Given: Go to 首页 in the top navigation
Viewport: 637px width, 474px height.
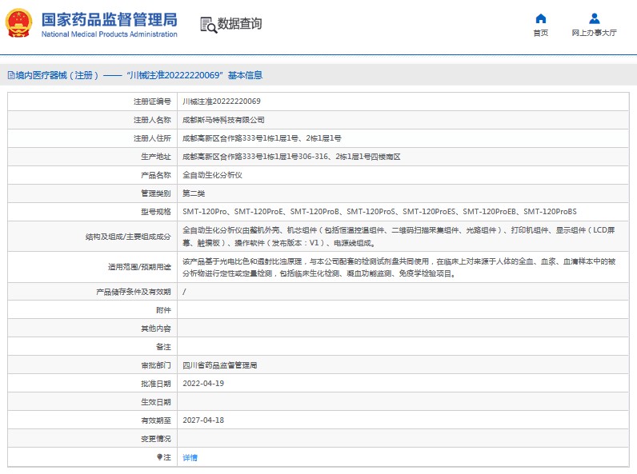Looking at the screenshot, I should pyautogui.click(x=540, y=33).
